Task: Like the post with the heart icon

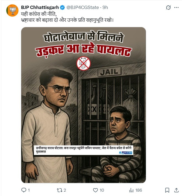Action: (95, 190)
